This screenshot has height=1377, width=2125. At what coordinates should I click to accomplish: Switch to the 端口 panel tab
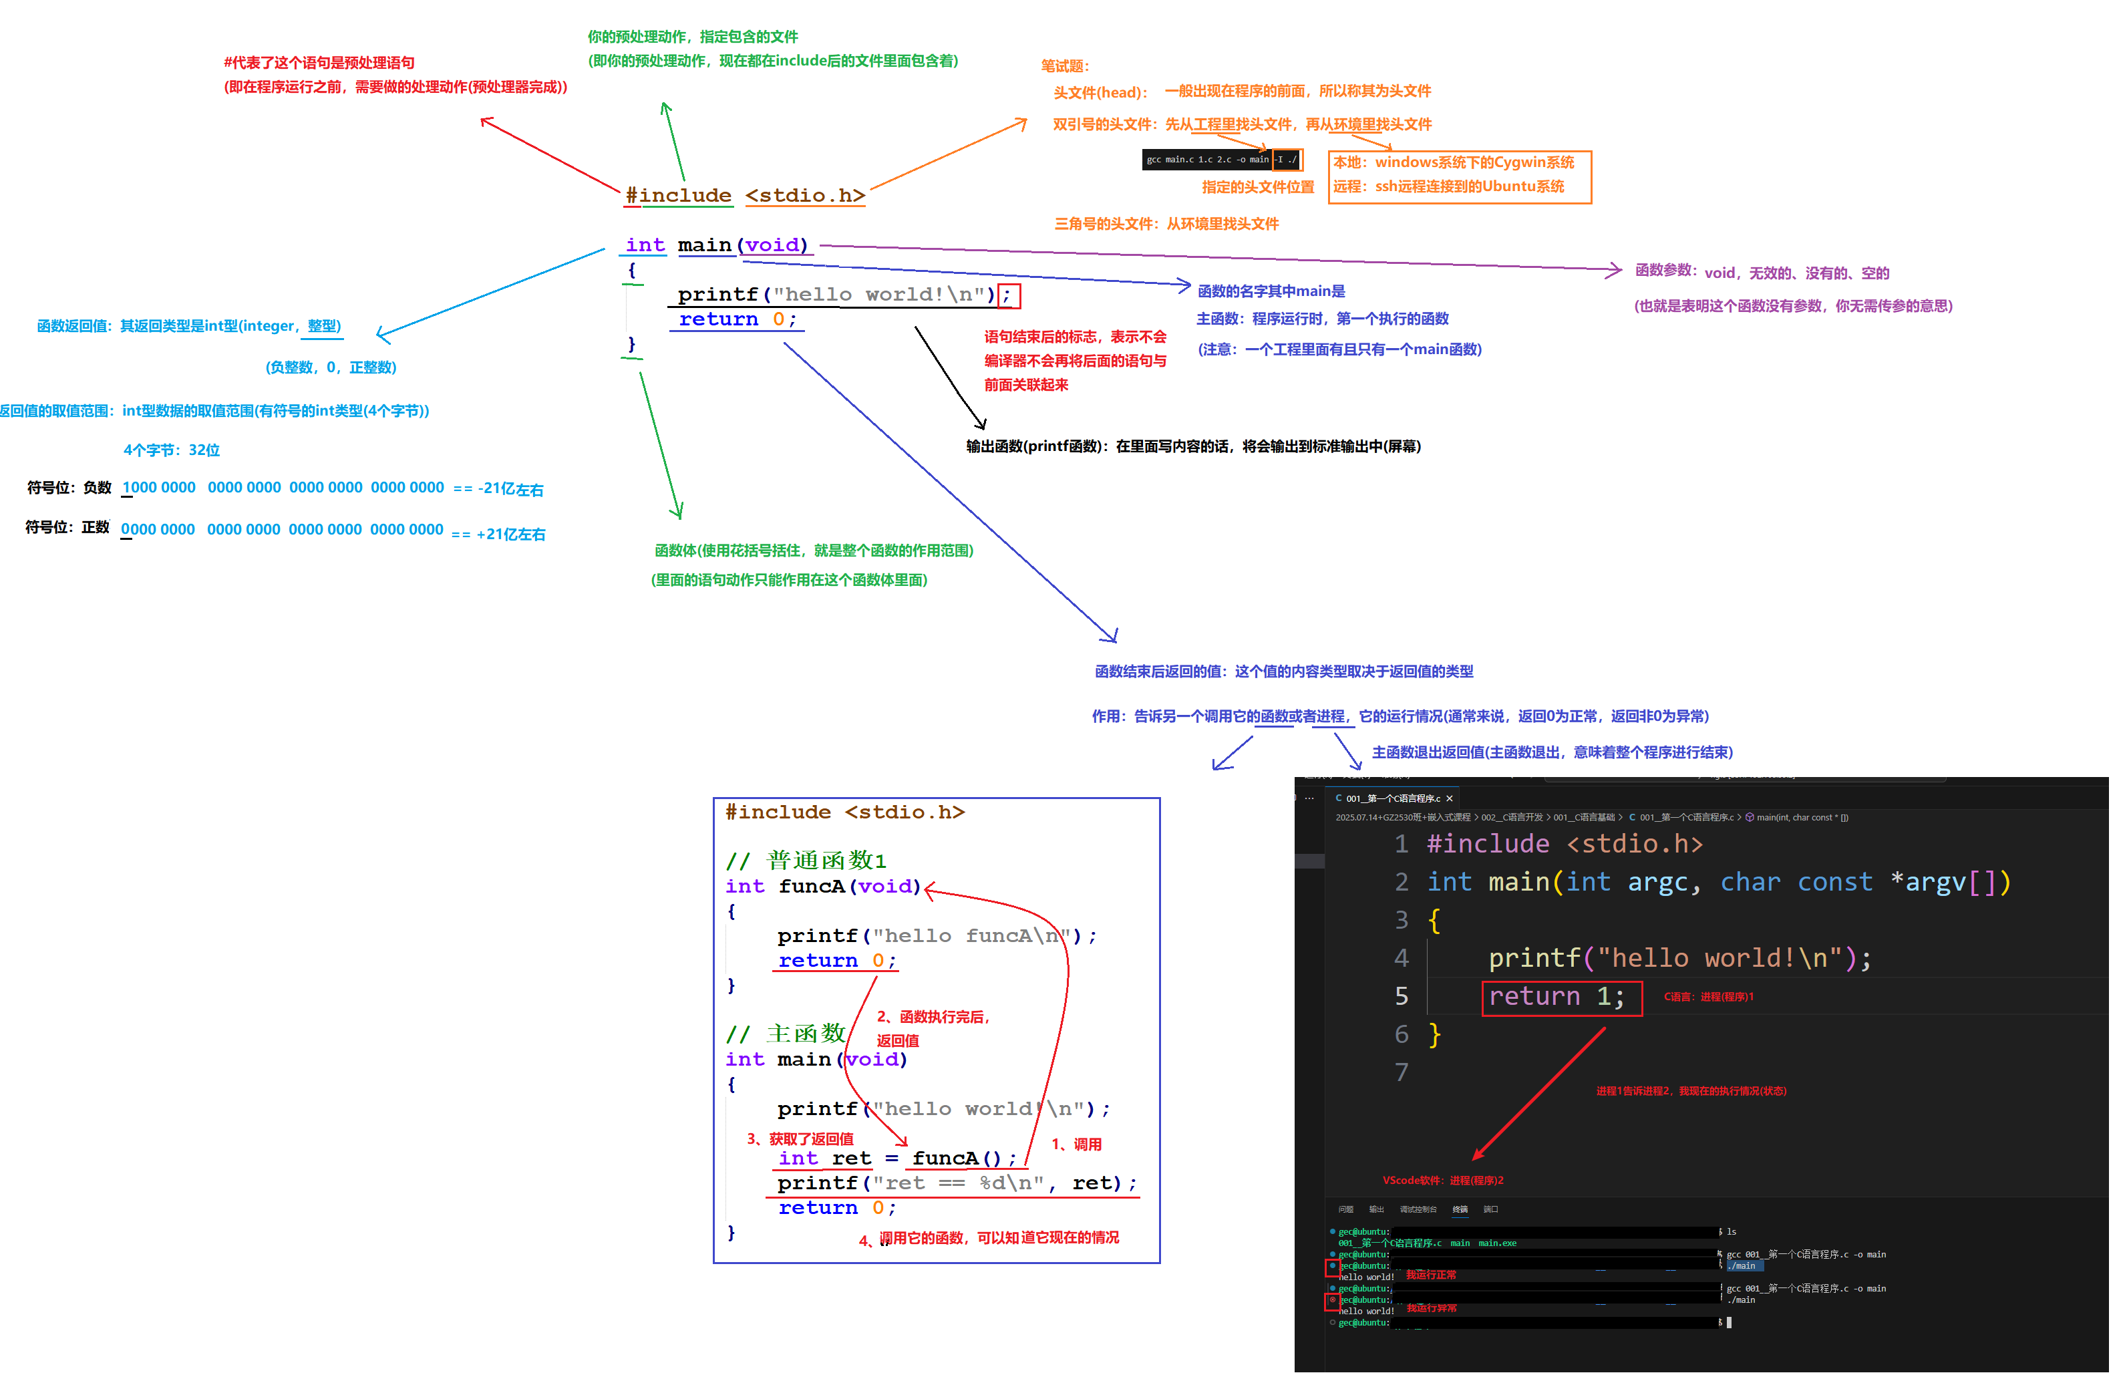pos(1490,1209)
